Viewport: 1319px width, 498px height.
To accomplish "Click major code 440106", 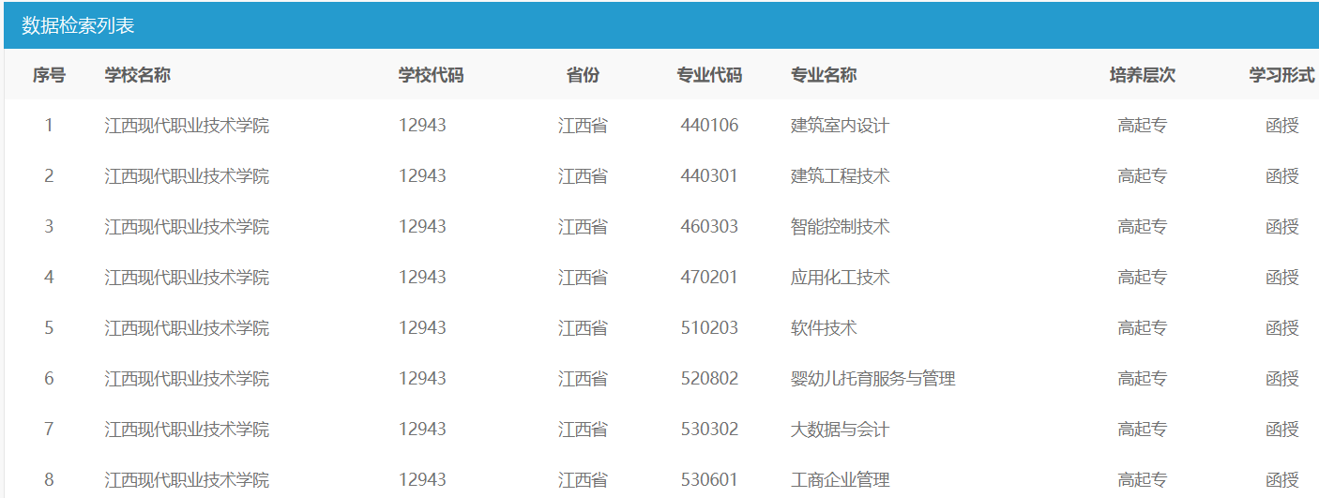I will point(709,125).
